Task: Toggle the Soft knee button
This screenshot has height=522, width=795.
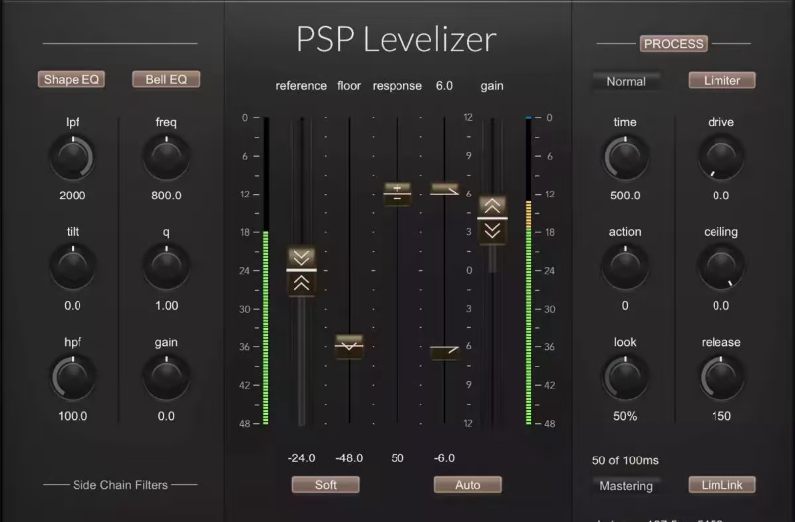Action: (x=326, y=485)
